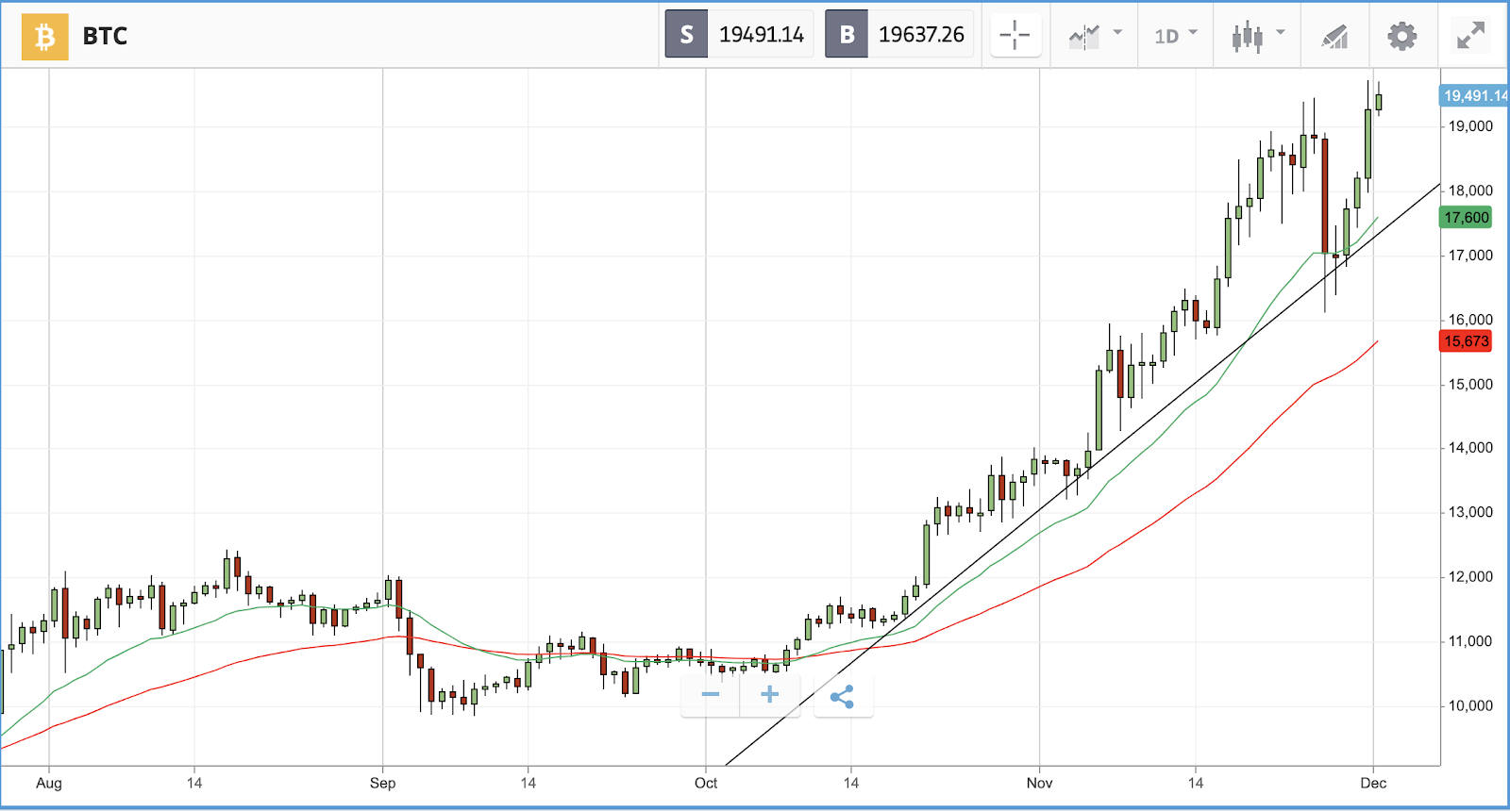Click the Sell button at 19491.14
The image size is (1510, 811).
click(x=739, y=35)
